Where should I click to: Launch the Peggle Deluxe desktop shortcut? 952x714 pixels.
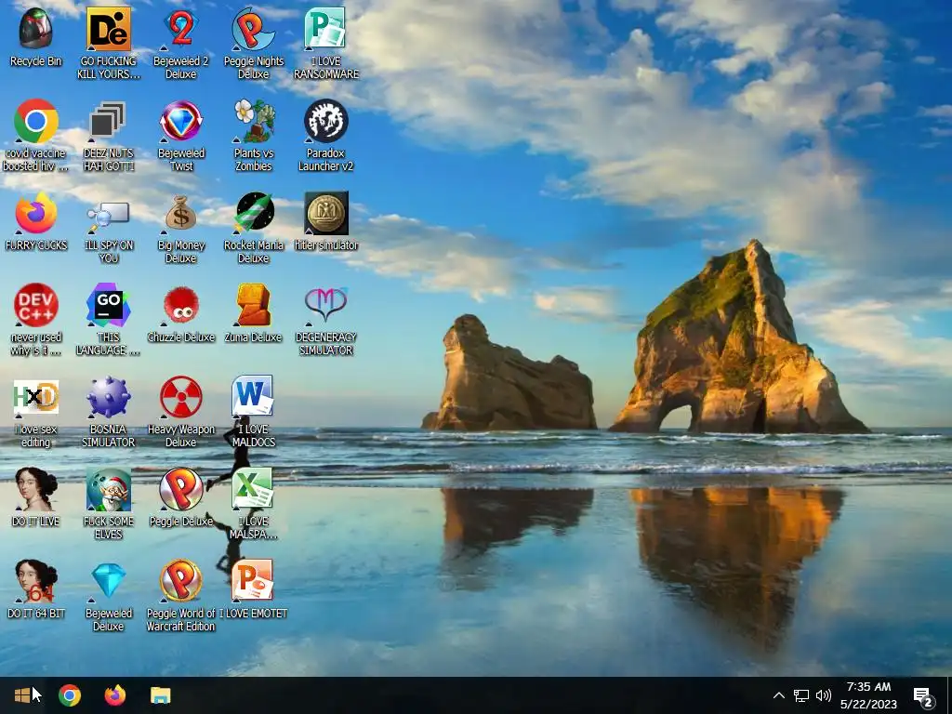[x=181, y=489]
